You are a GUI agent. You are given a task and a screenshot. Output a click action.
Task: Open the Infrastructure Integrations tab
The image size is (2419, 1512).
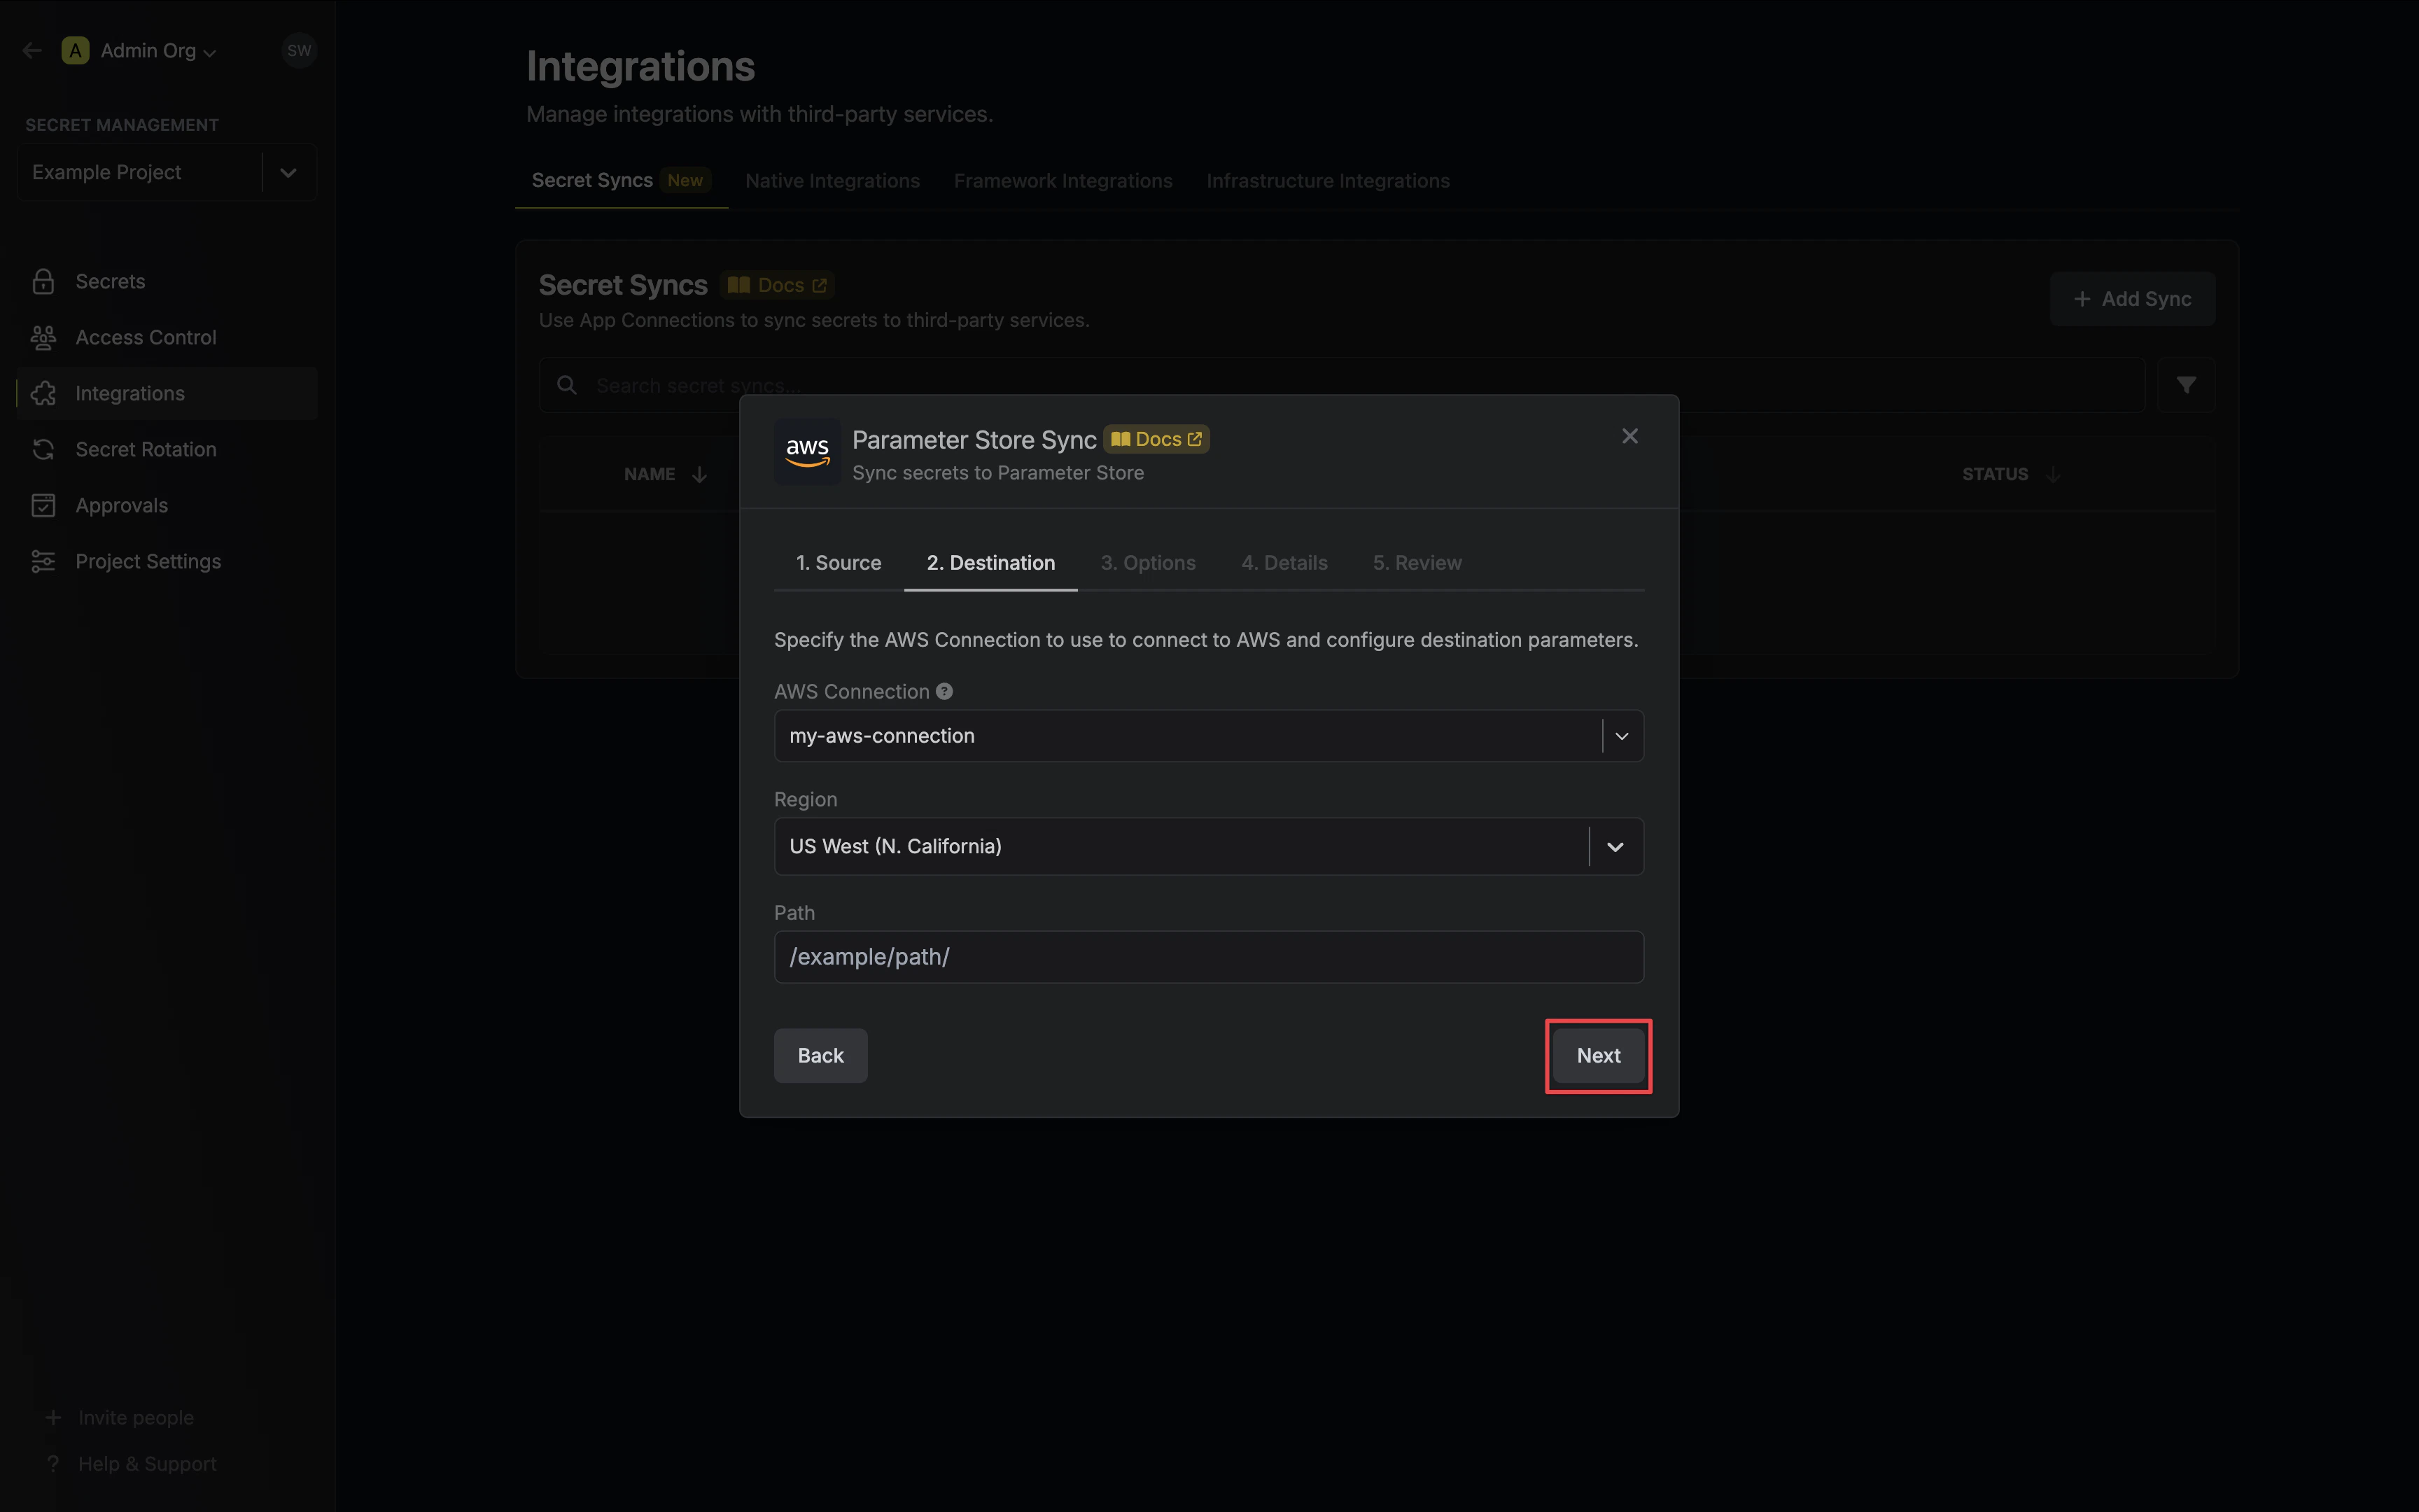tap(1328, 180)
